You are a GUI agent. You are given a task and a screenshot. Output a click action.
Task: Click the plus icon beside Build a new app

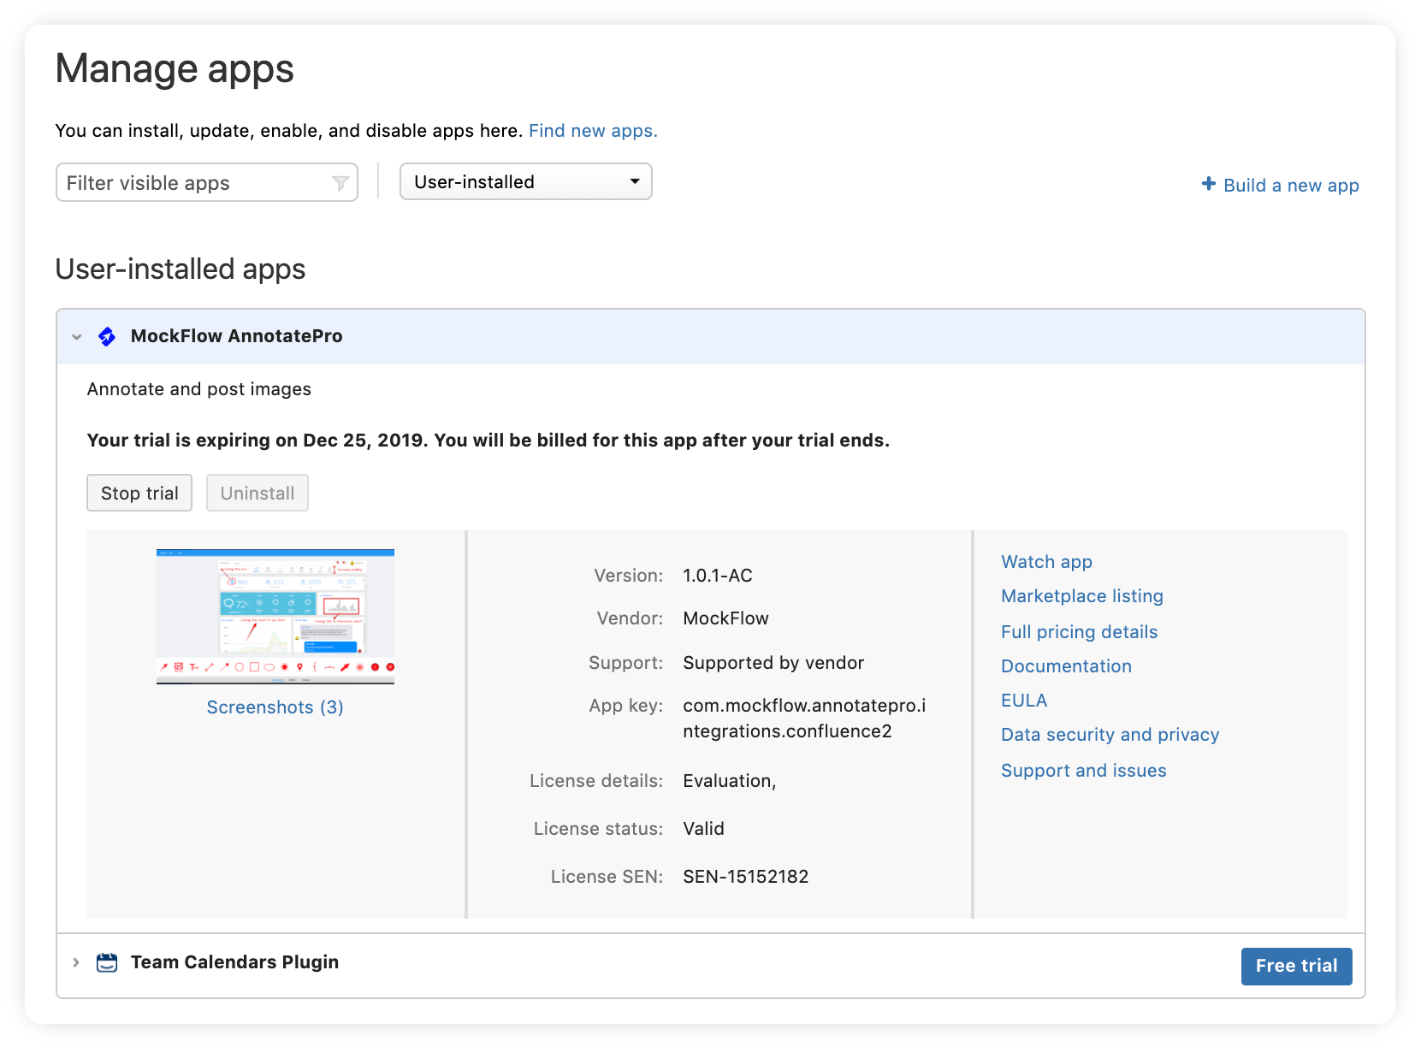1209,184
